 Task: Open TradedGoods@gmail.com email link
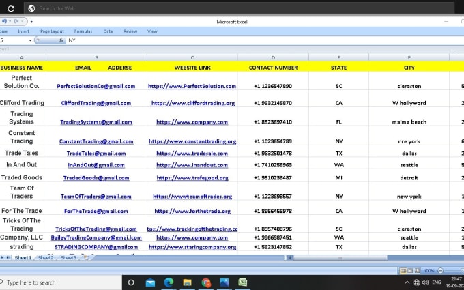96,178
